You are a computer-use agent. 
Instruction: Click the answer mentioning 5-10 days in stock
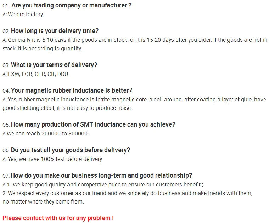pyautogui.click(x=135, y=40)
